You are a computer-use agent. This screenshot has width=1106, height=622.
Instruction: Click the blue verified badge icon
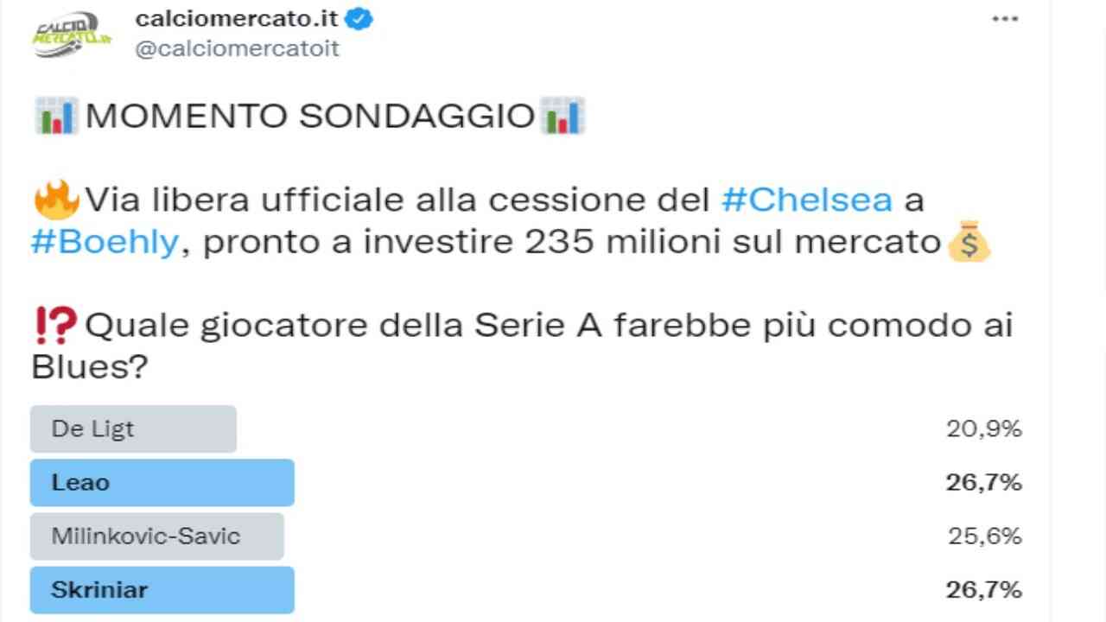pos(359,20)
